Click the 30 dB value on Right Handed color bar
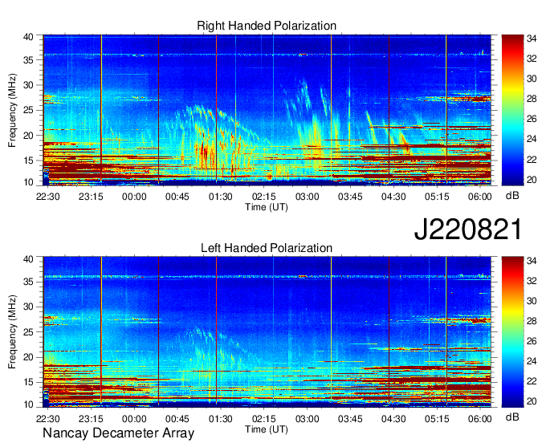 pyautogui.click(x=532, y=79)
